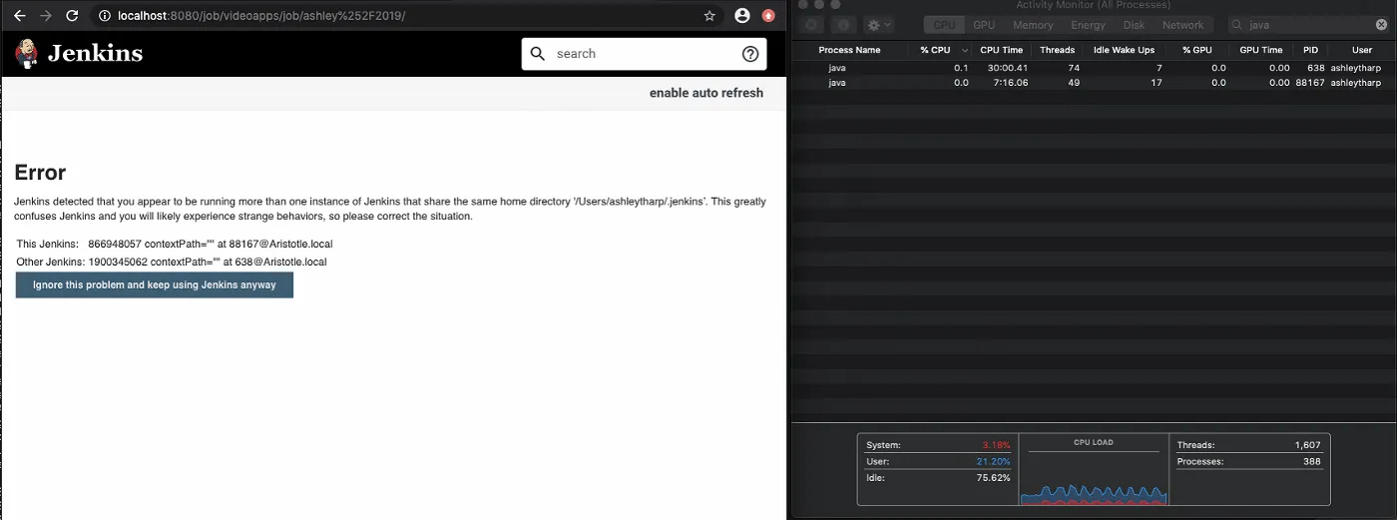Toggle % CPU sort direction arrow
Image resolution: width=1397 pixels, height=520 pixels.
click(x=965, y=50)
